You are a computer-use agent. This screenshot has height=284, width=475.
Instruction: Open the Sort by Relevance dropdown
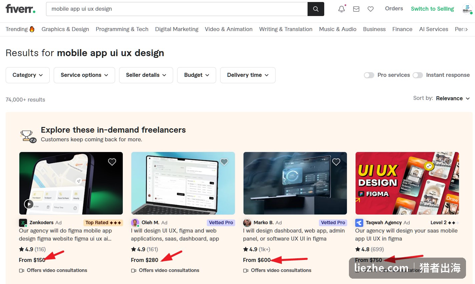[453, 98]
